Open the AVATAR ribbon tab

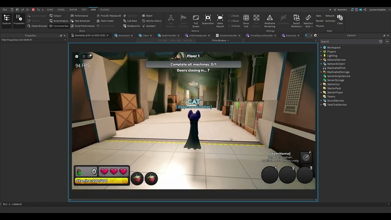coord(73,9)
